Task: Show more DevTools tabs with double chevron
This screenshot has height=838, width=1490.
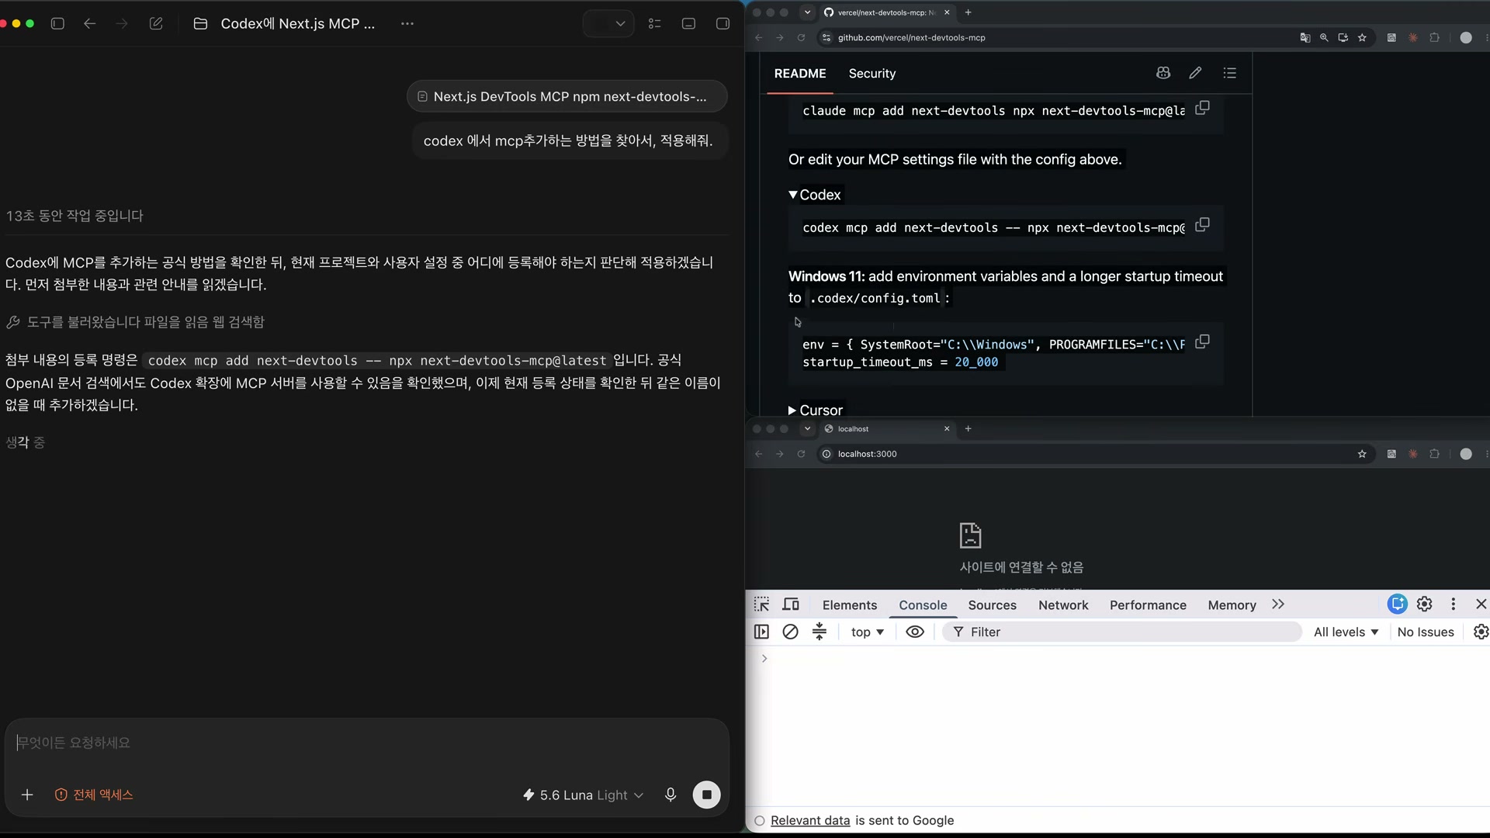Action: pyautogui.click(x=1278, y=604)
